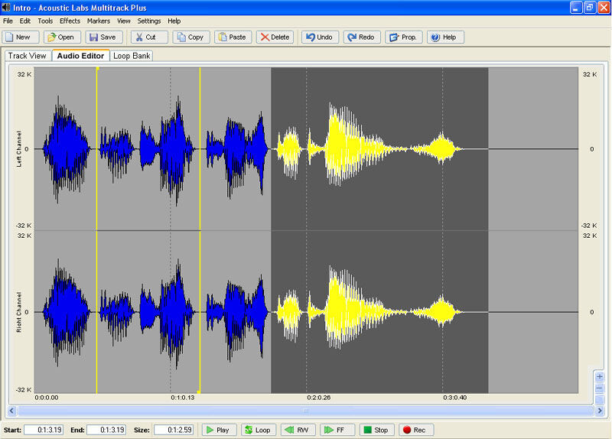Minimize the Multitrack Plus window
This screenshot has height=439, width=612.
(576, 8)
